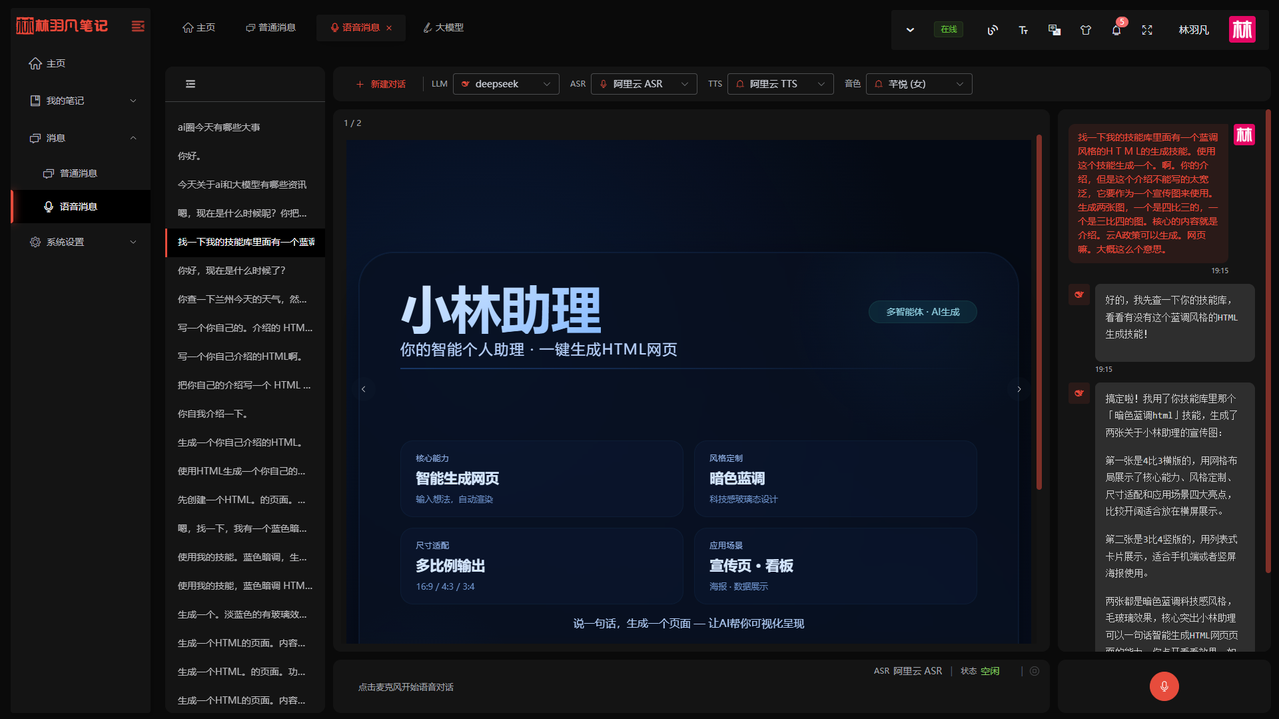Expand the top-right chevron dropdown

click(x=910, y=30)
